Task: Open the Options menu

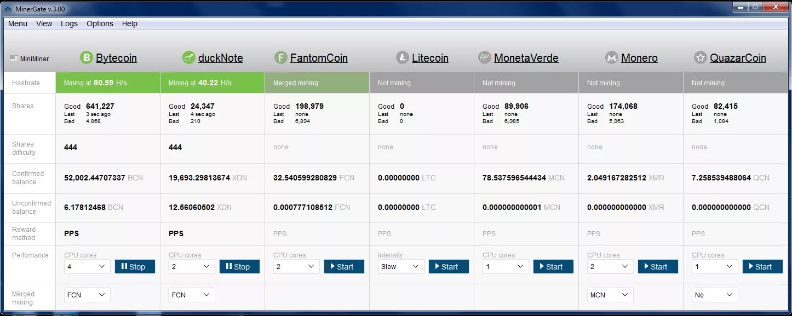Action: pos(100,24)
